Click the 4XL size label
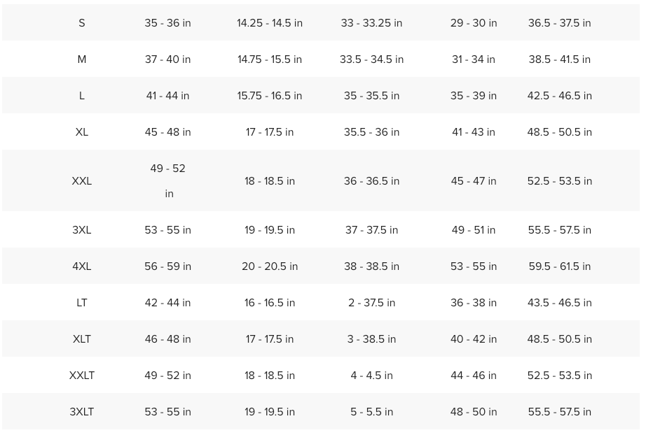 [81, 266]
